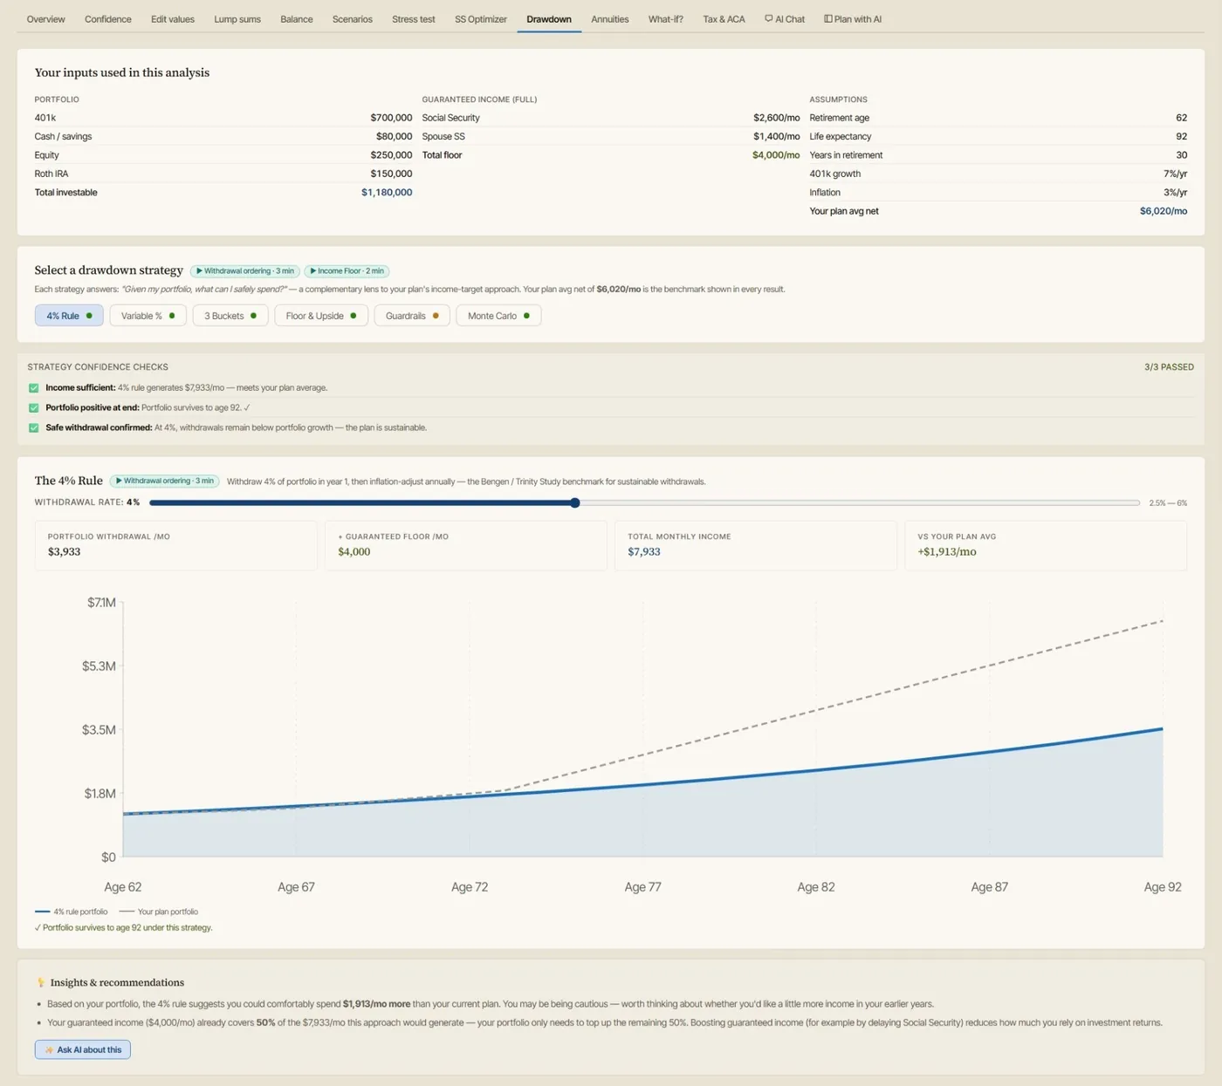Click the Age 77 axis label
This screenshot has height=1086, width=1222.
tap(642, 887)
